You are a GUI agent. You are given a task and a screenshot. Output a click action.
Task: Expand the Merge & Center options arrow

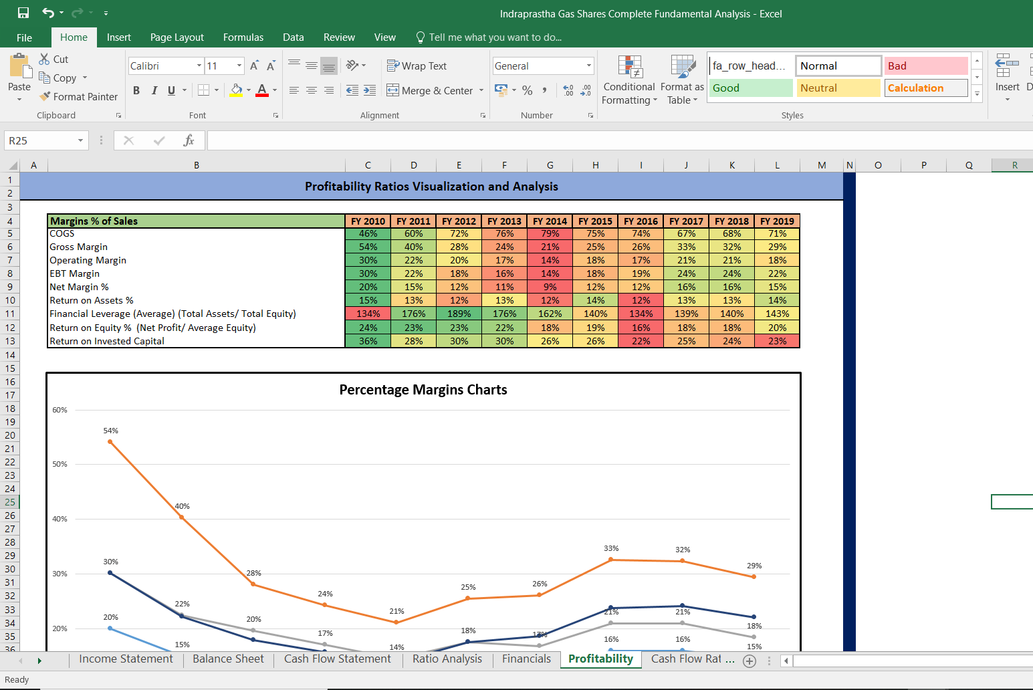[481, 90]
